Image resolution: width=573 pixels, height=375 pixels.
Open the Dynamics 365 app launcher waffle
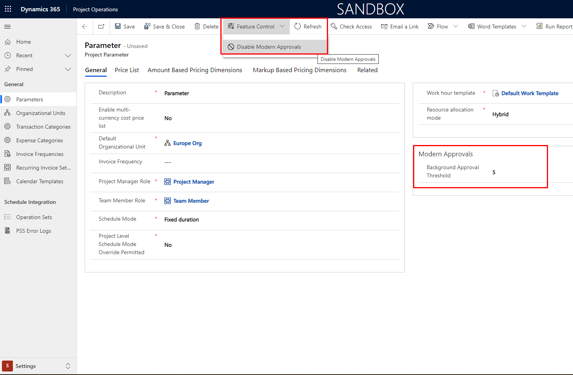(8, 9)
